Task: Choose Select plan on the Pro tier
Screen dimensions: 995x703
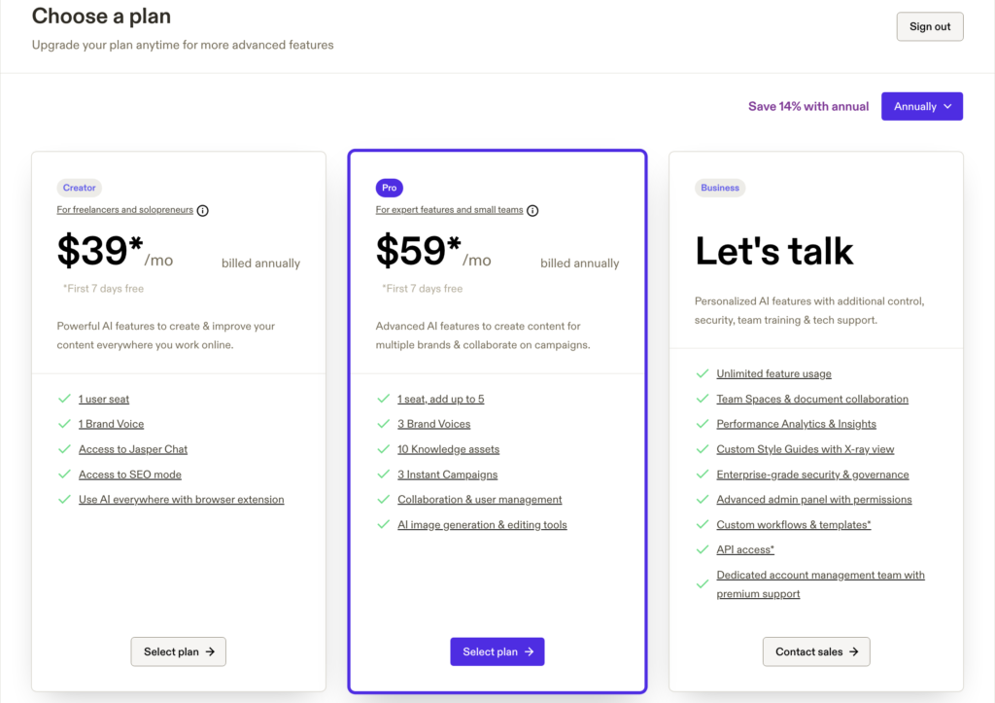Action: click(497, 651)
